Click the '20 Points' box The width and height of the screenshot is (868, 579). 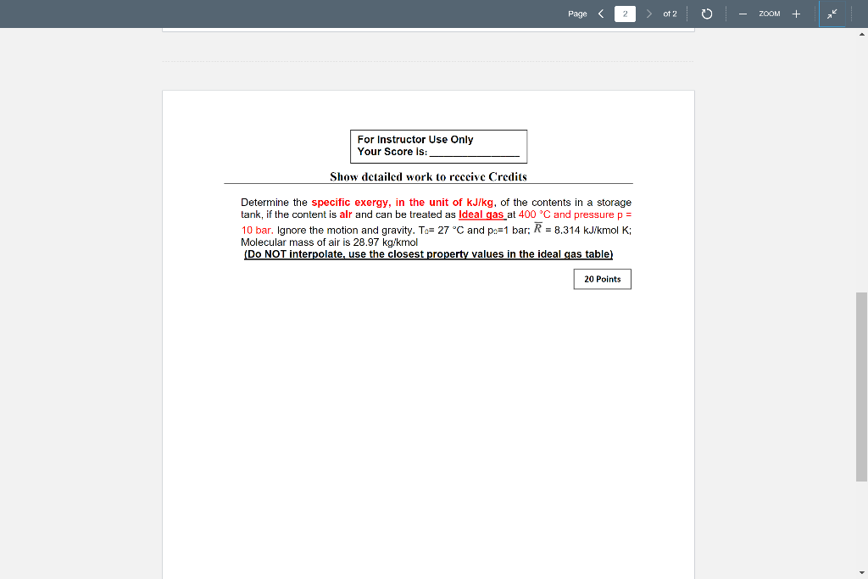pyautogui.click(x=602, y=278)
